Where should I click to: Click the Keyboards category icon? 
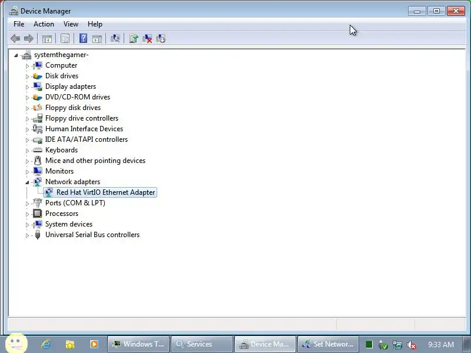[x=38, y=150]
